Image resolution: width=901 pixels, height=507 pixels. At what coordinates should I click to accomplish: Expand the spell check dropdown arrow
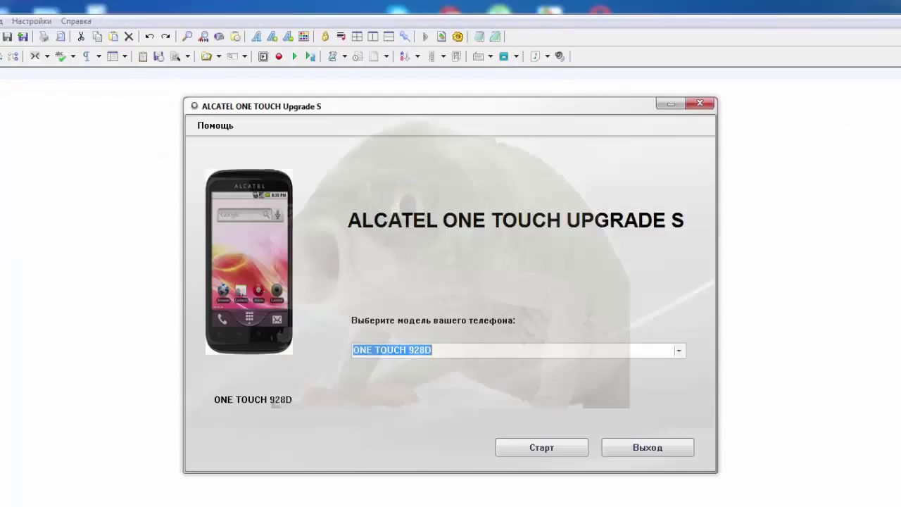73,56
